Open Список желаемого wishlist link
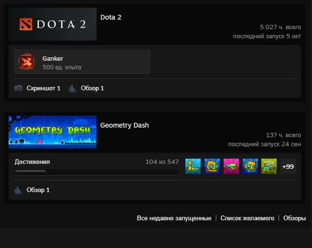 pos(247,218)
